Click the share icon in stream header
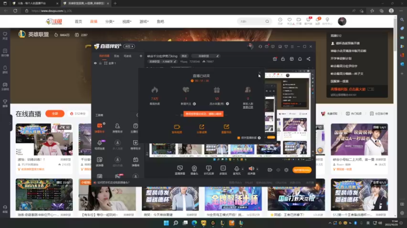This screenshot has width=407, height=228. (308, 59)
